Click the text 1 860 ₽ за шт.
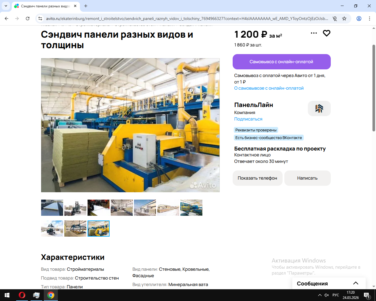376x301 pixels. [x=248, y=45]
